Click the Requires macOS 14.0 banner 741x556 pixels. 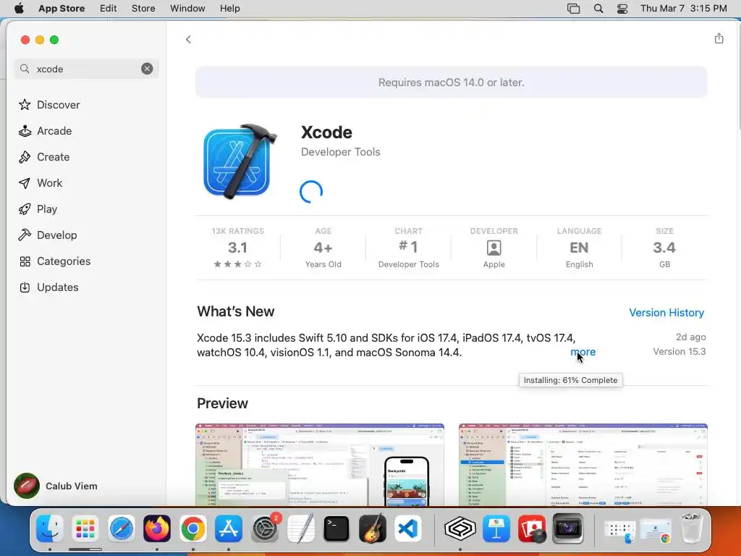[x=452, y=83]
